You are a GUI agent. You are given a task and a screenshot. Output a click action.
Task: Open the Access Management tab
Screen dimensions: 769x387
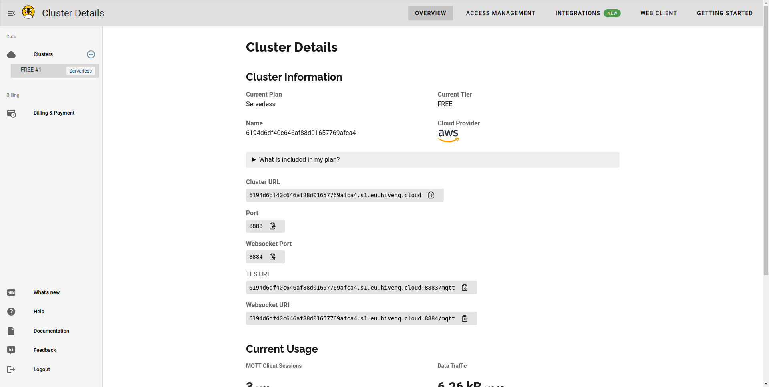(501, 13)
